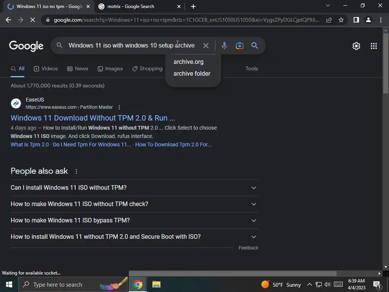
Task: Open the Chrome side panel
Action: click(356, 20)
